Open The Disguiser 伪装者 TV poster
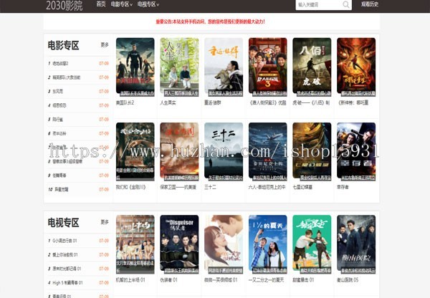This screenshot has width=430, height=298. coord(179,244)
